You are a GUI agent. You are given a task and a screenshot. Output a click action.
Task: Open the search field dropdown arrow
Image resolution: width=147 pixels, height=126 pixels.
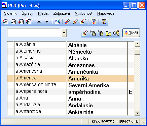pyautogui.click(x=64, y=33)
